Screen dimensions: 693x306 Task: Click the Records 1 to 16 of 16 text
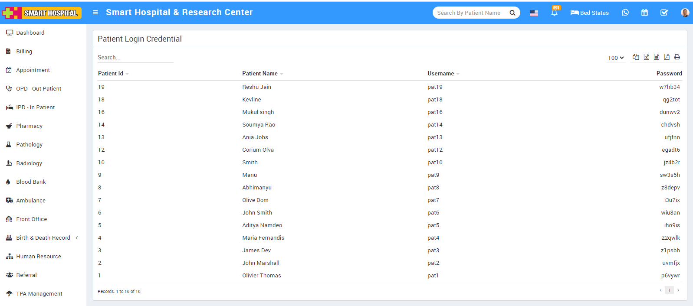coord(119,292)
